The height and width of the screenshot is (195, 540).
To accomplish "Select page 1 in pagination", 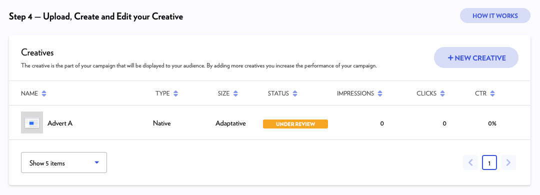I will pyautogui.click(x=489, y=162).
